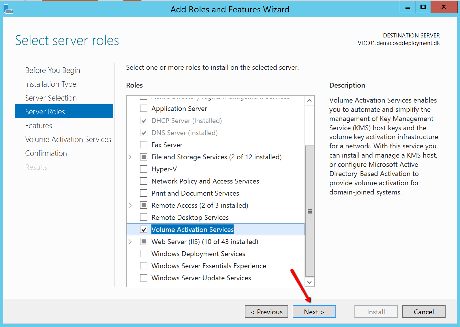Expand Web Server (IIS) role node

(x=130, y=242)
